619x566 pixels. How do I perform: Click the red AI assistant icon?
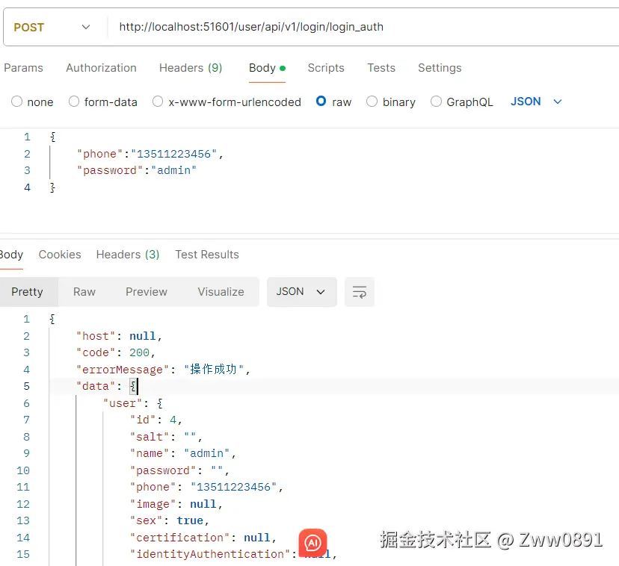pos(312,543)
